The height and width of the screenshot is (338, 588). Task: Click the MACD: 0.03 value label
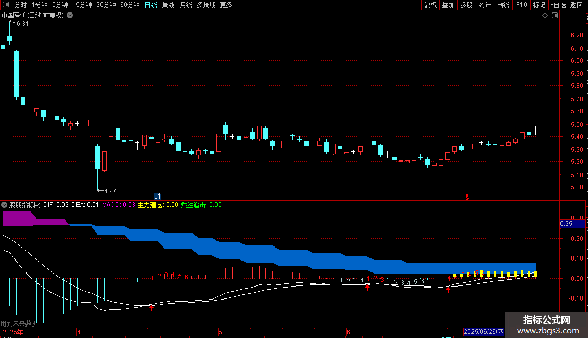[x=119, y=205]
